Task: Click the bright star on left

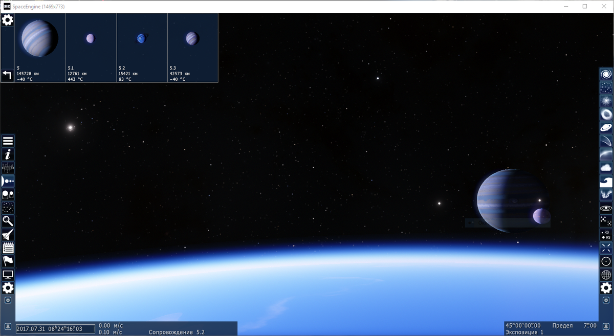Action: [70, 127]
